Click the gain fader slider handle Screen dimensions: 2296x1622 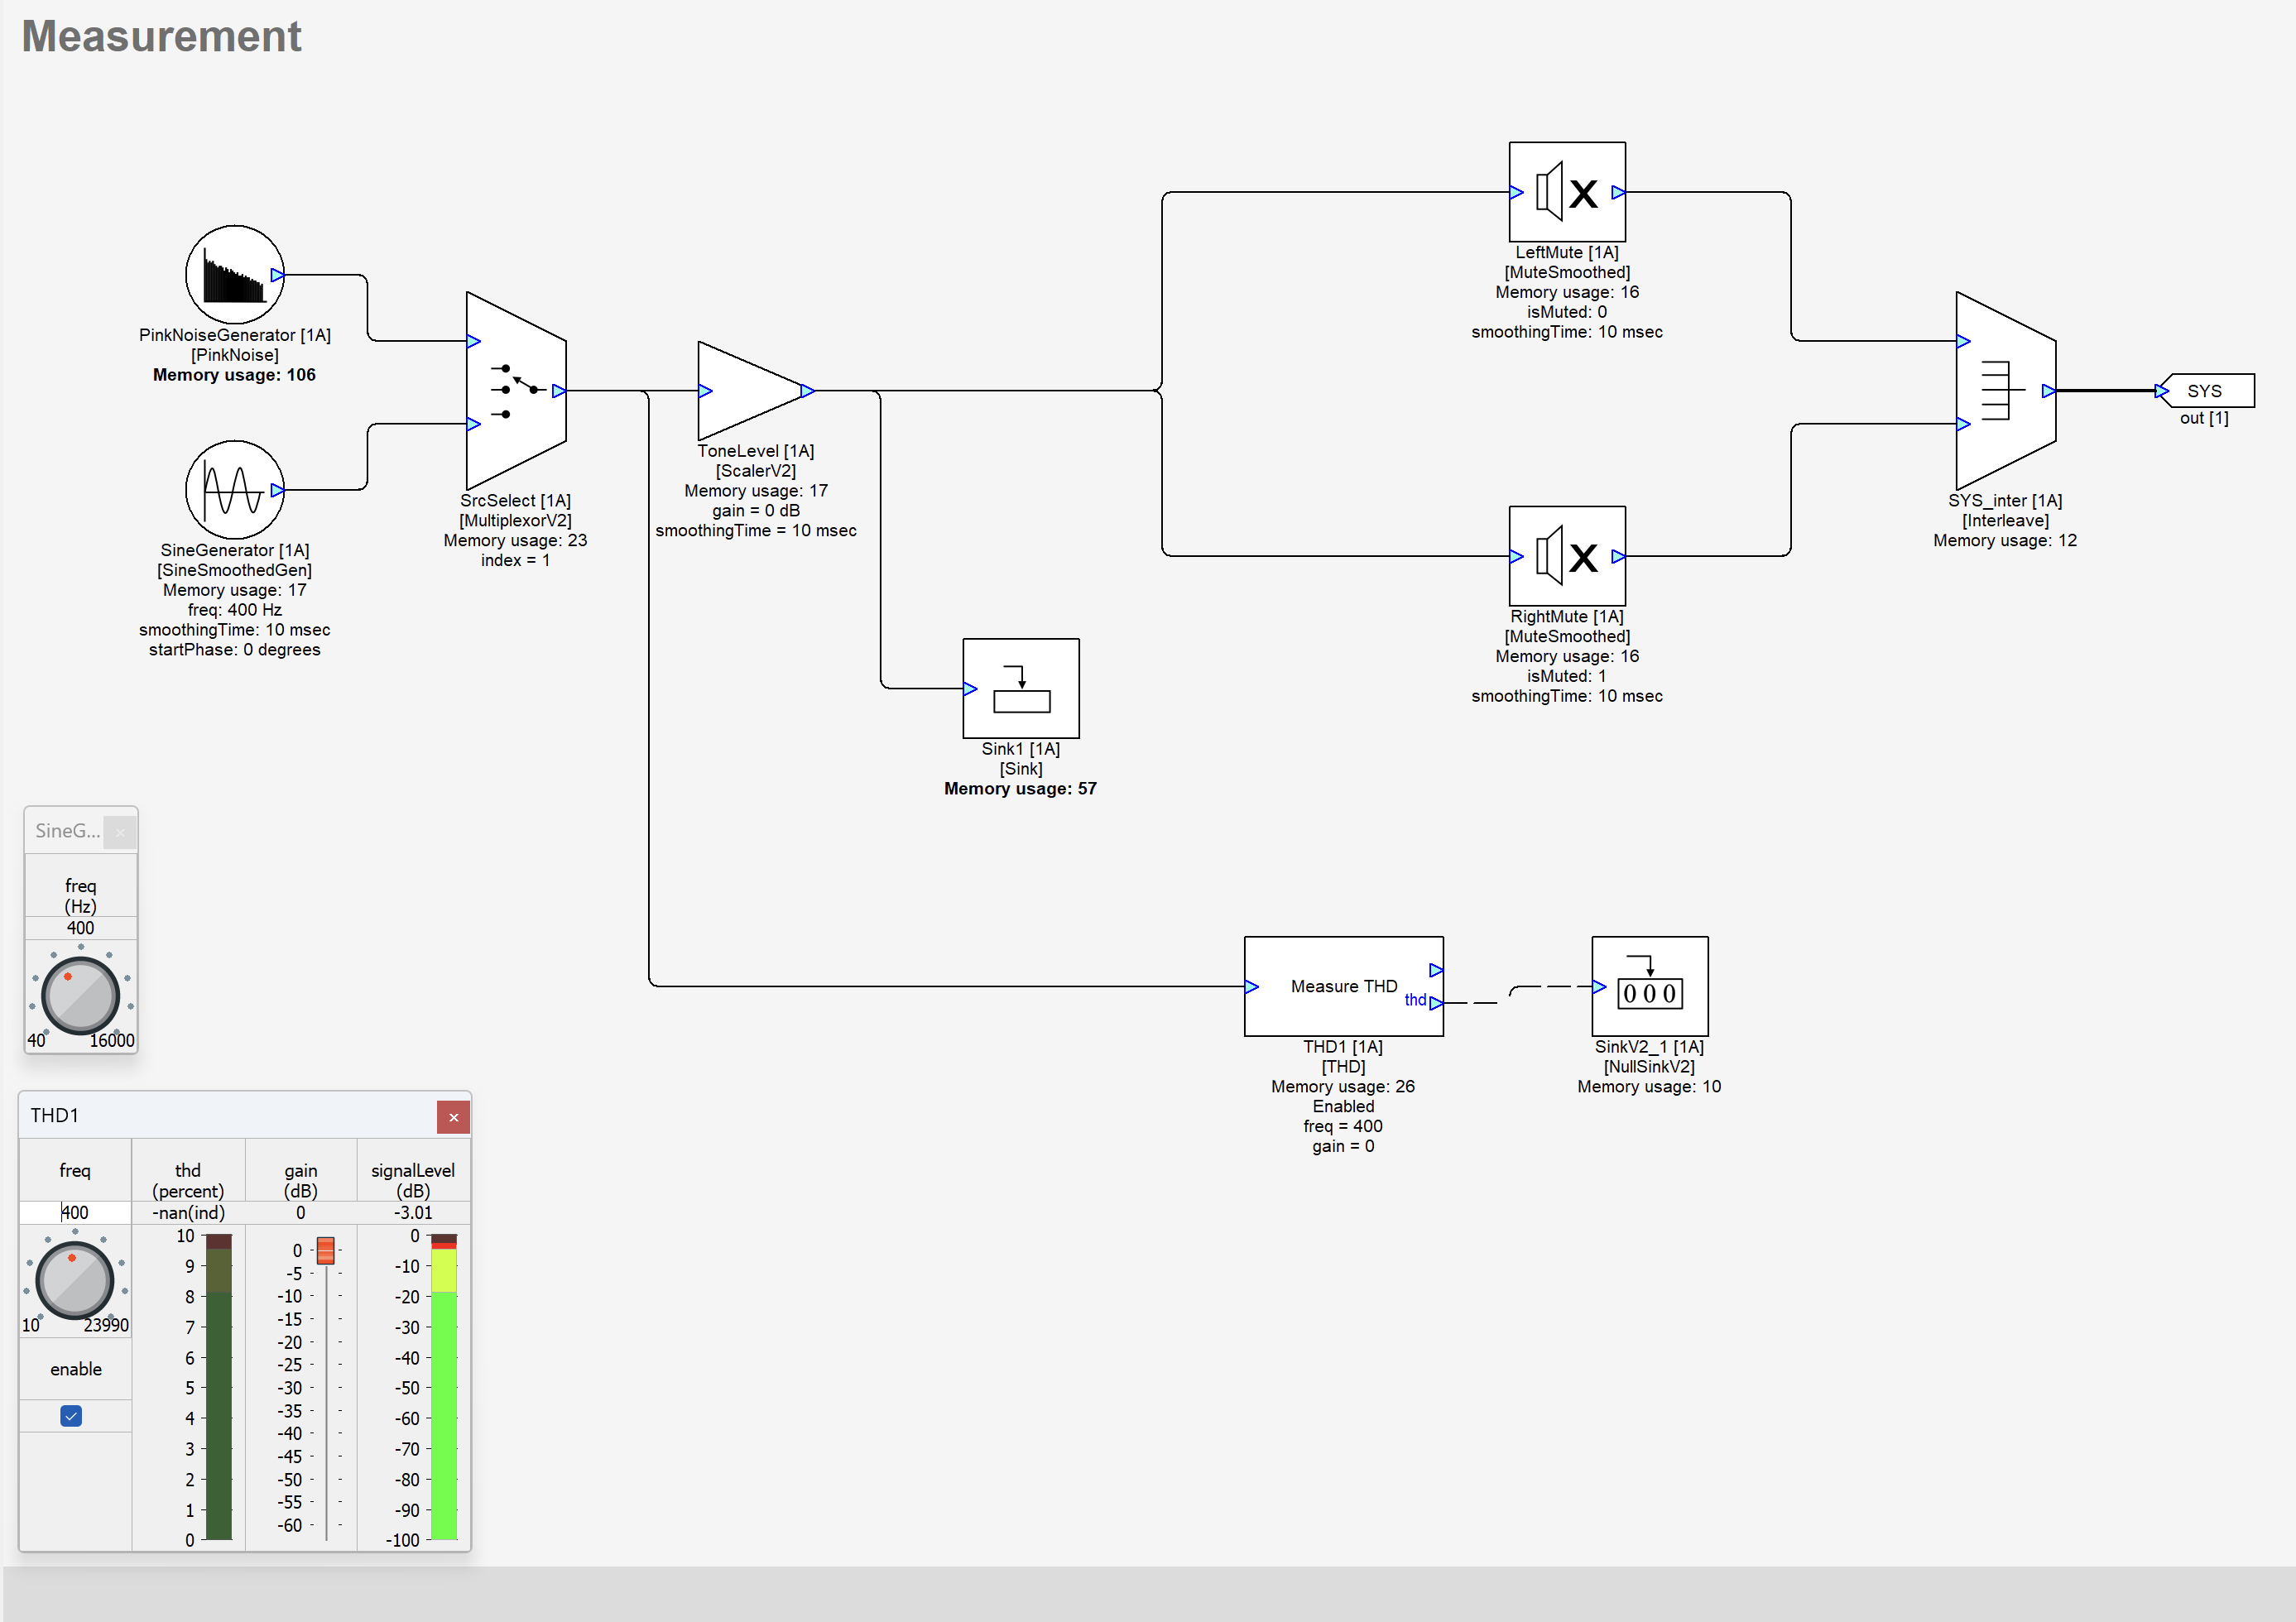pyautogui.click(x=325, y=1250)
